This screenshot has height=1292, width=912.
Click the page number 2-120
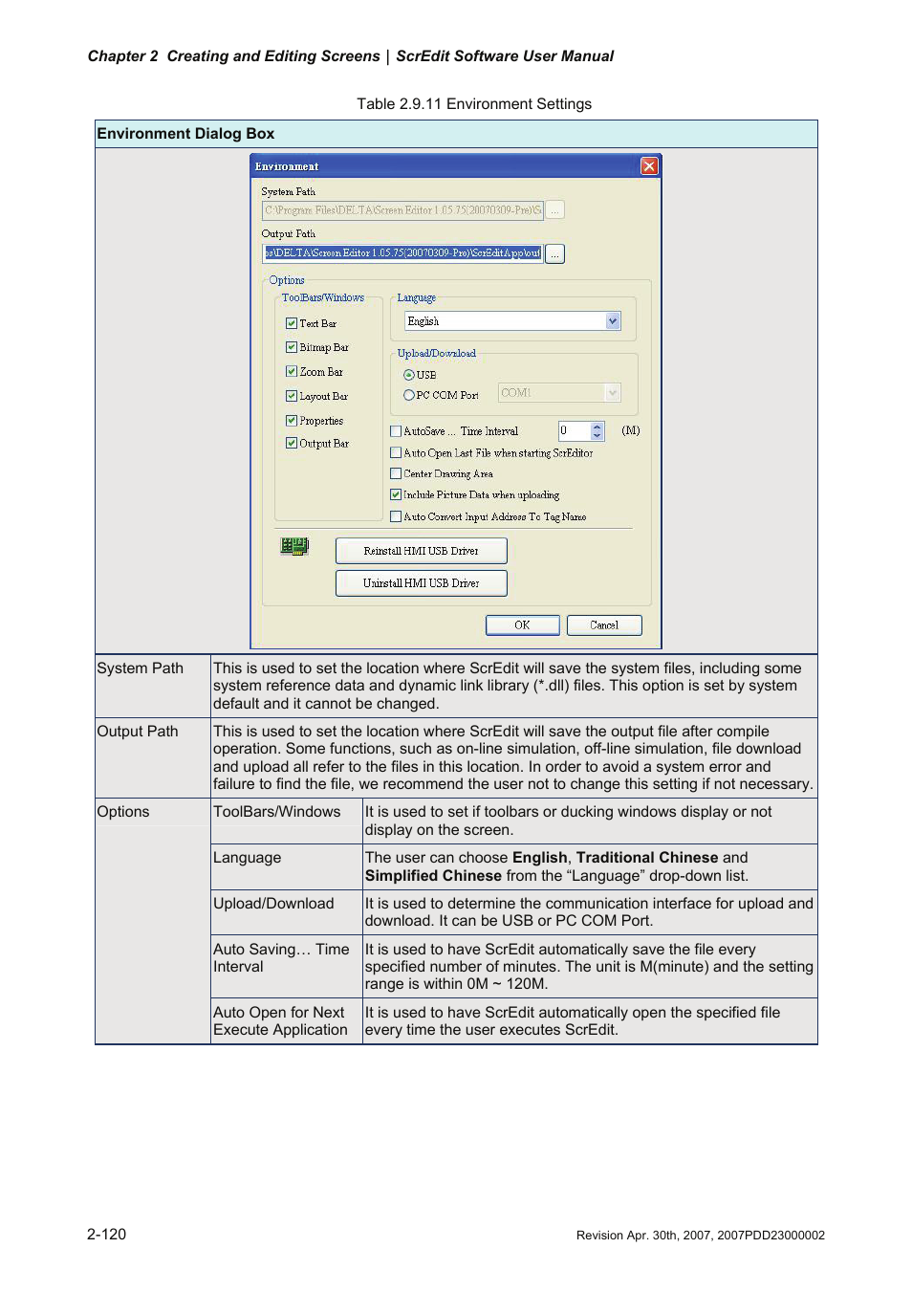[106, 1234]
